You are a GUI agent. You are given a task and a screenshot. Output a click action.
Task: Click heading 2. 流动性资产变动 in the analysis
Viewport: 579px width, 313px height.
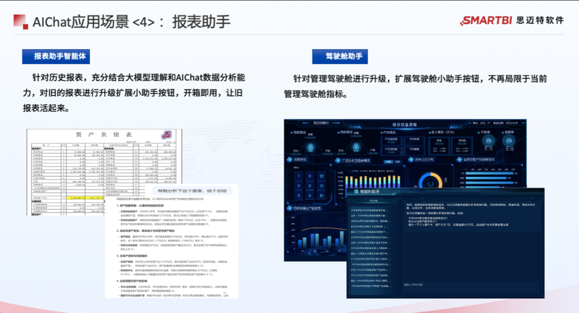(x=145, y=230)
